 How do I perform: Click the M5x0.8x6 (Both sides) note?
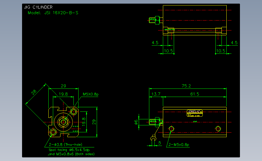[x=71, y=154]
